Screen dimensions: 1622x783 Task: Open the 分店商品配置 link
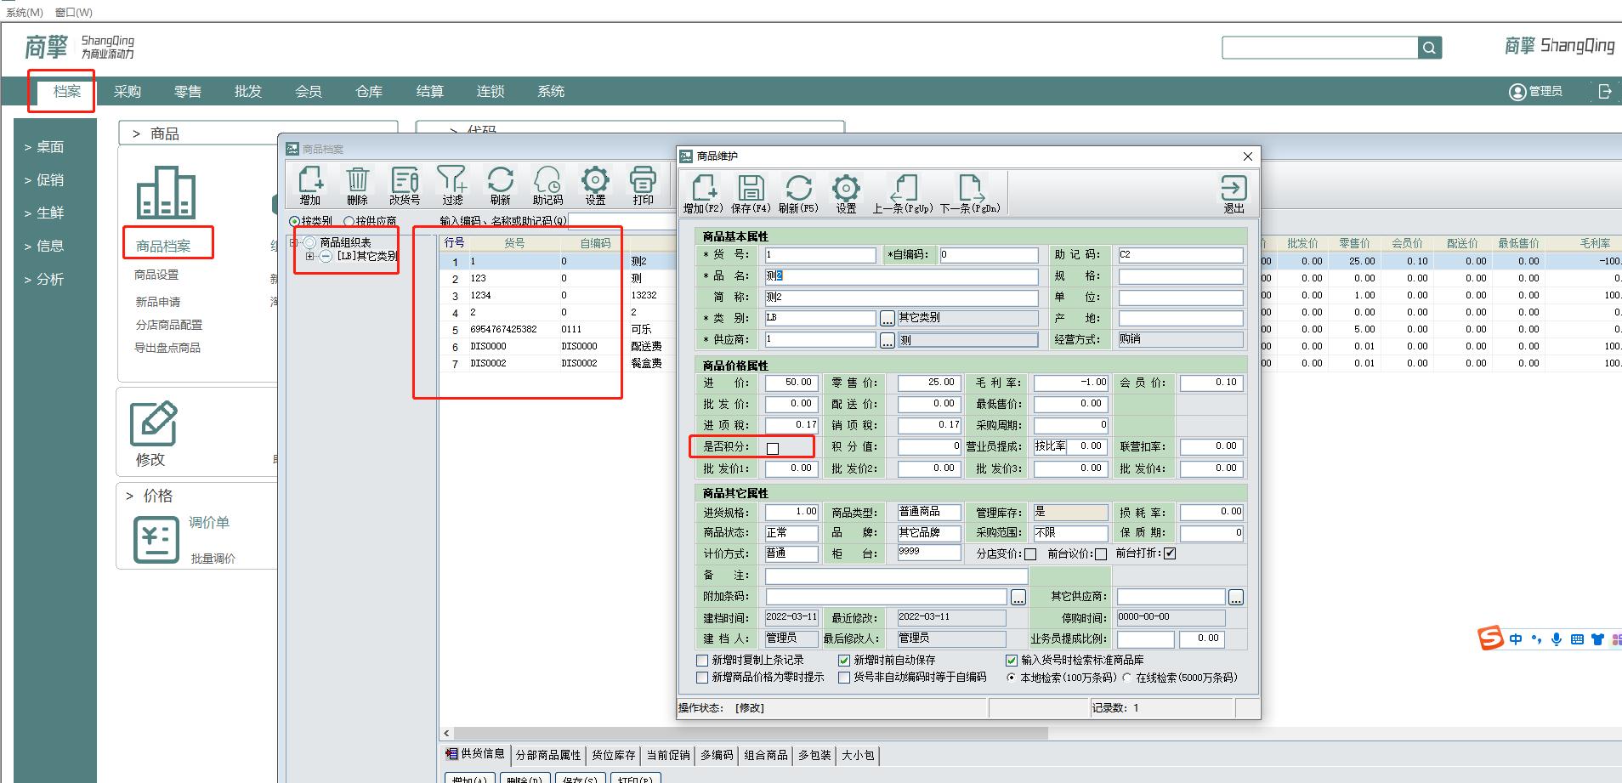coord(168,325)
